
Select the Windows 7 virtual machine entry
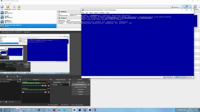pos(28,21)
